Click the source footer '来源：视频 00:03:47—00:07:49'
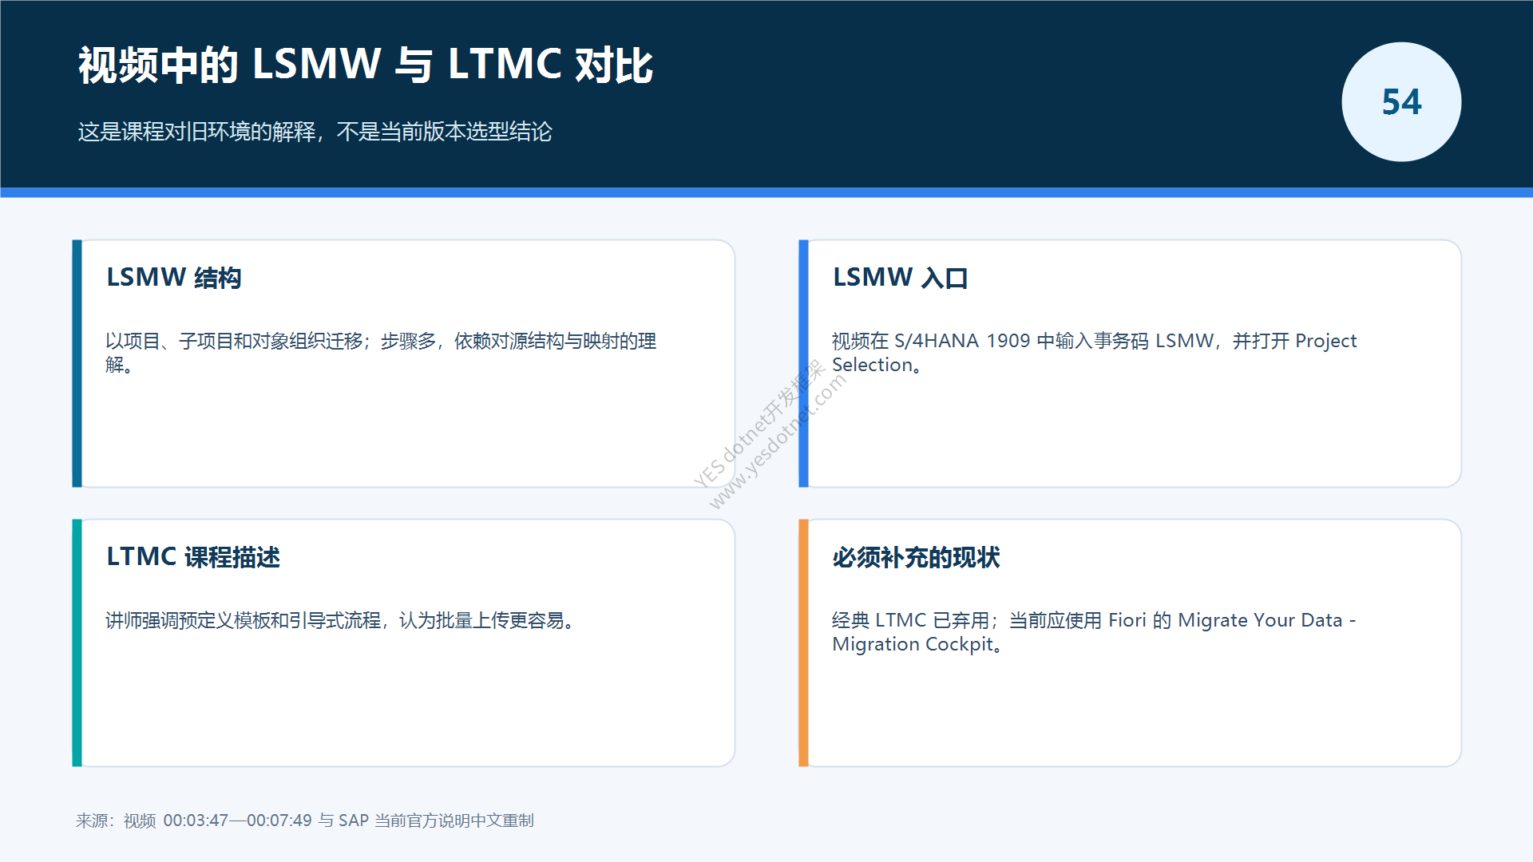The height and width of the screenshot is (862, 1533). coord(194,820)
